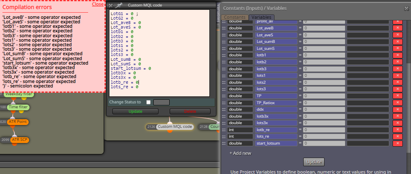Delete the ddx variable row

[x=397, y=109]
